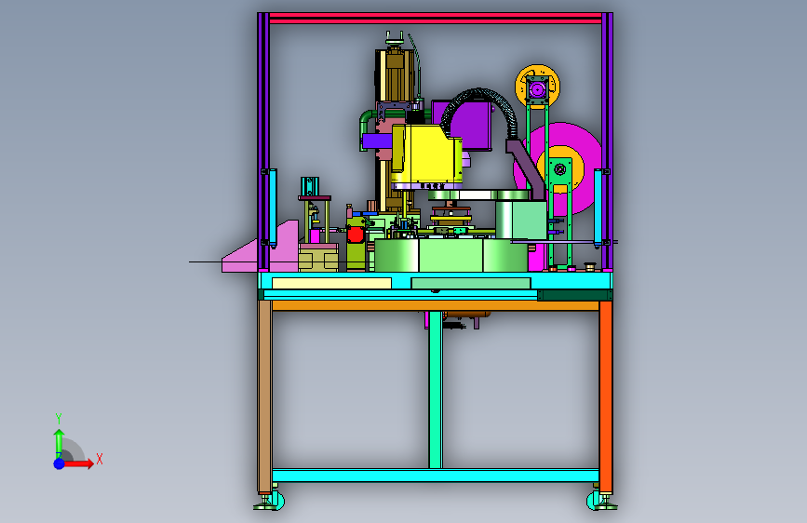Viewport: 807px width, 523px height.
Task: Select the teal center support post
Action: tap(436, 390)
